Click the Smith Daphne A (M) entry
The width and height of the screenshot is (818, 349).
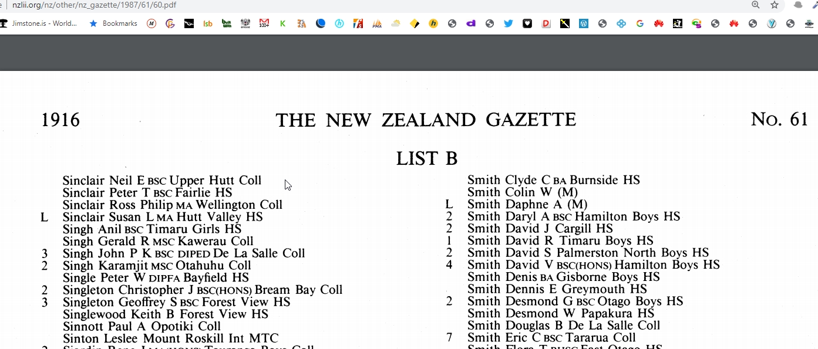(x=527, y=205)
